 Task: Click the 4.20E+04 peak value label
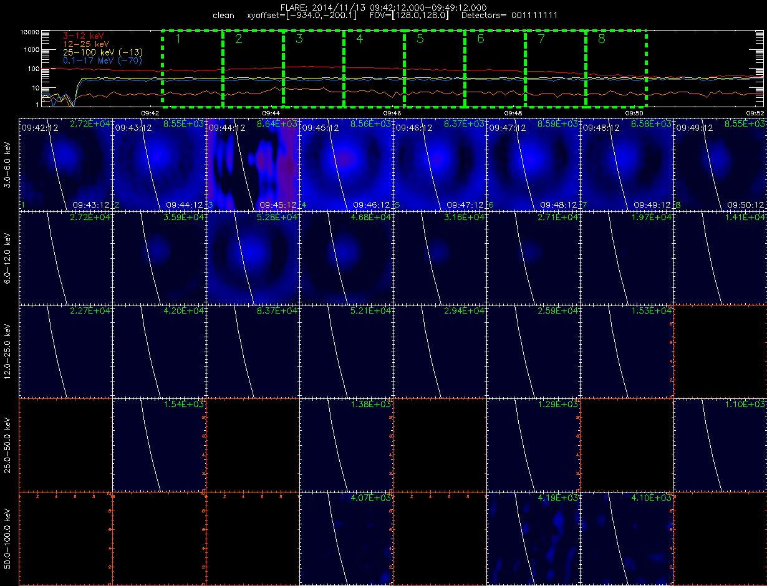(x=185, y=310)
